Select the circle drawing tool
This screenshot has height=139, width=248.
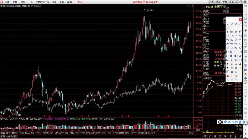236,36
